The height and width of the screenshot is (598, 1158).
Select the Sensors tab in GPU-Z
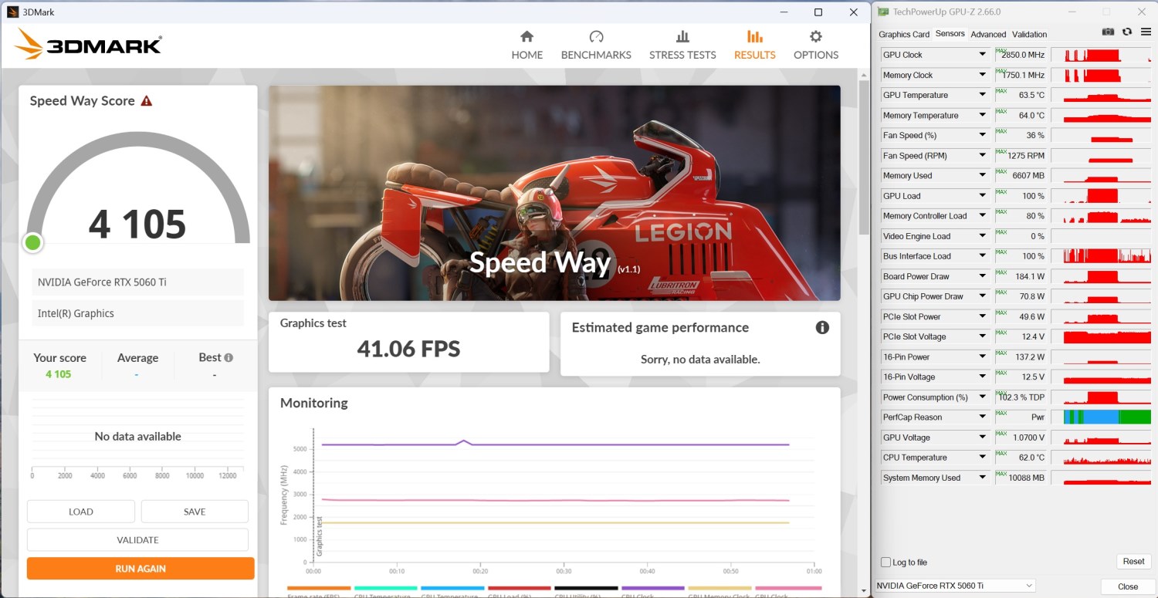point(950,34)
